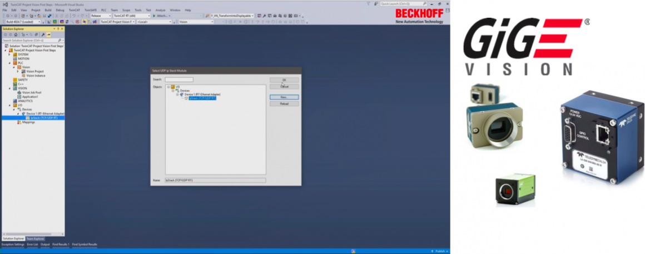Select Application1 under VISION node

point(30,97)
